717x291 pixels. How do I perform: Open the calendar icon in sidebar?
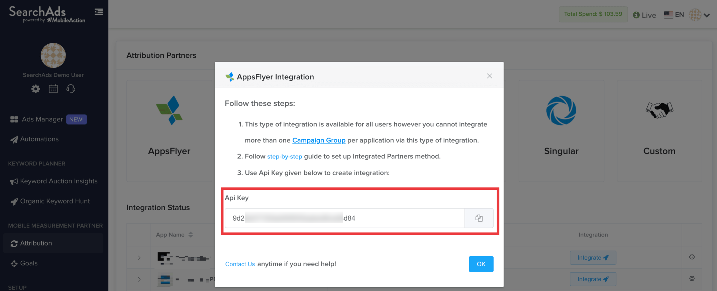(x=53, y=89)
